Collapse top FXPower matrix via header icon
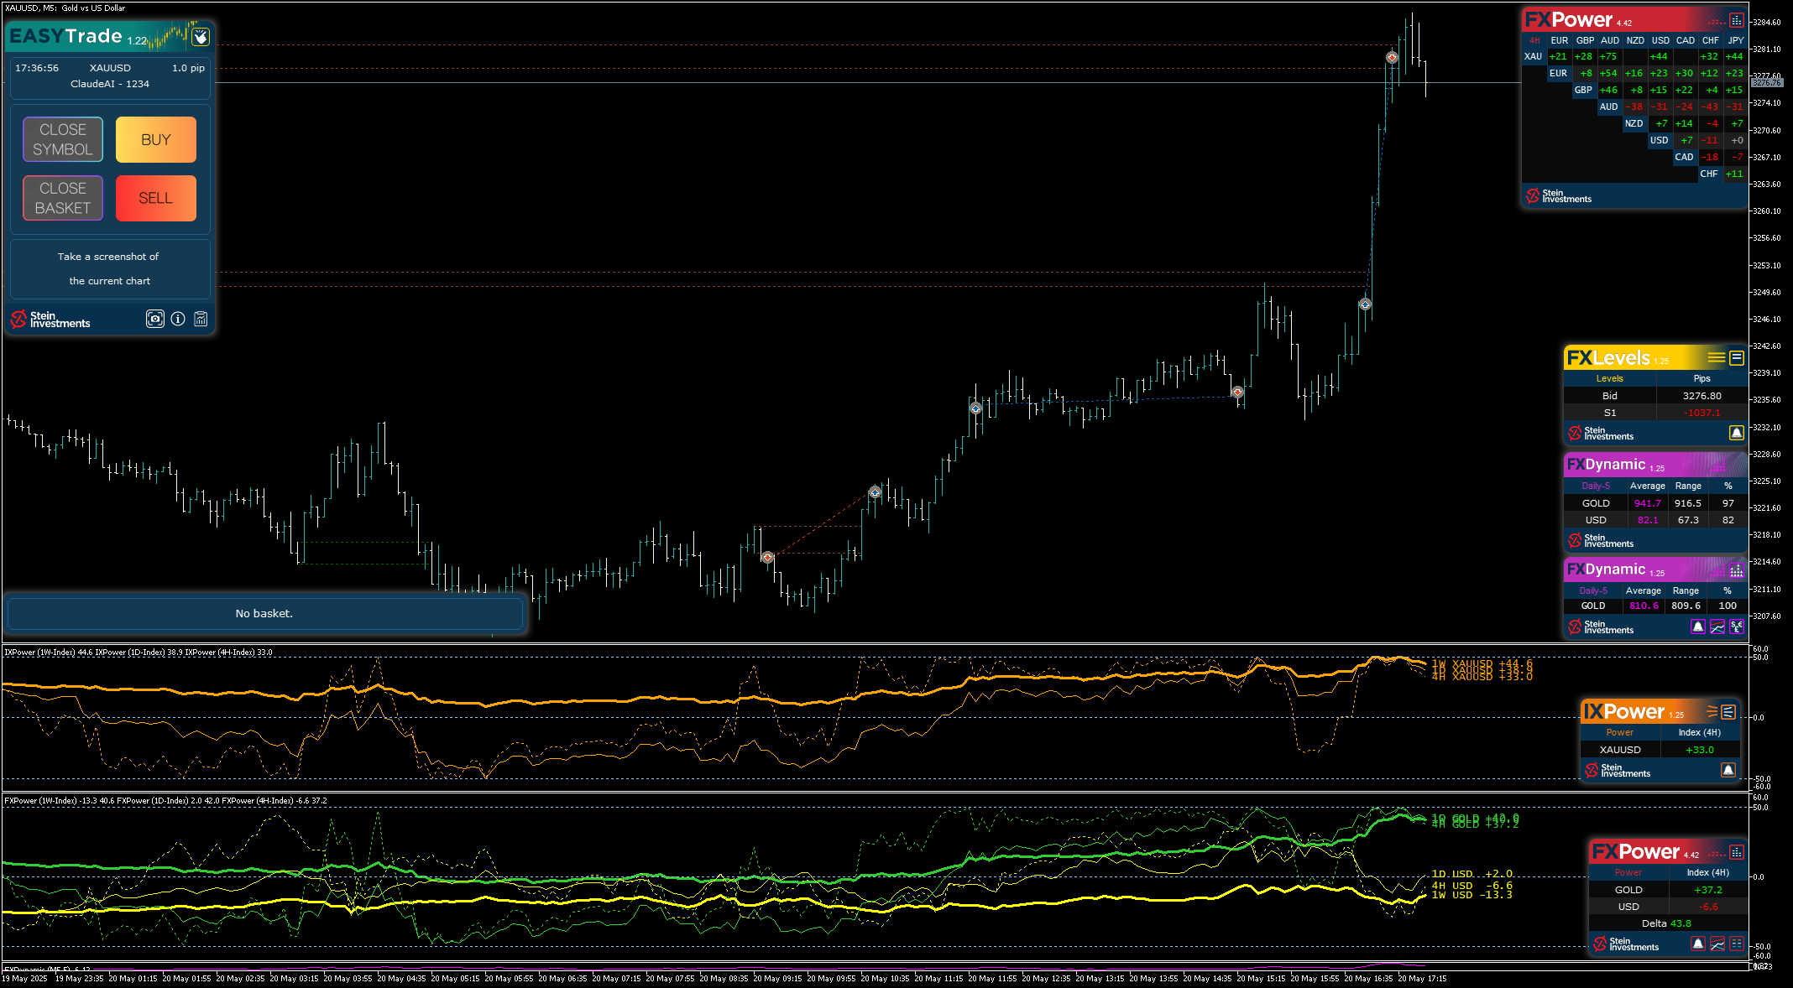1793x988 pixels. tap(1737, 20)
